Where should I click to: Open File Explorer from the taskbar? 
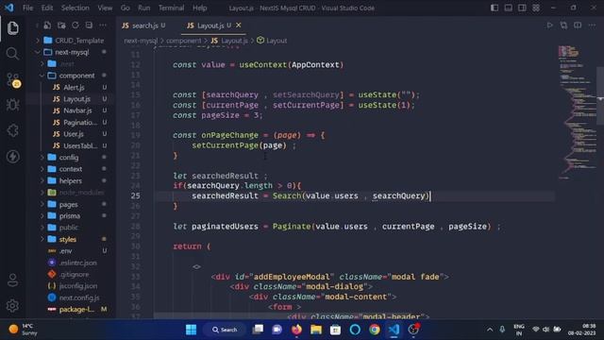tap(316, 330)
